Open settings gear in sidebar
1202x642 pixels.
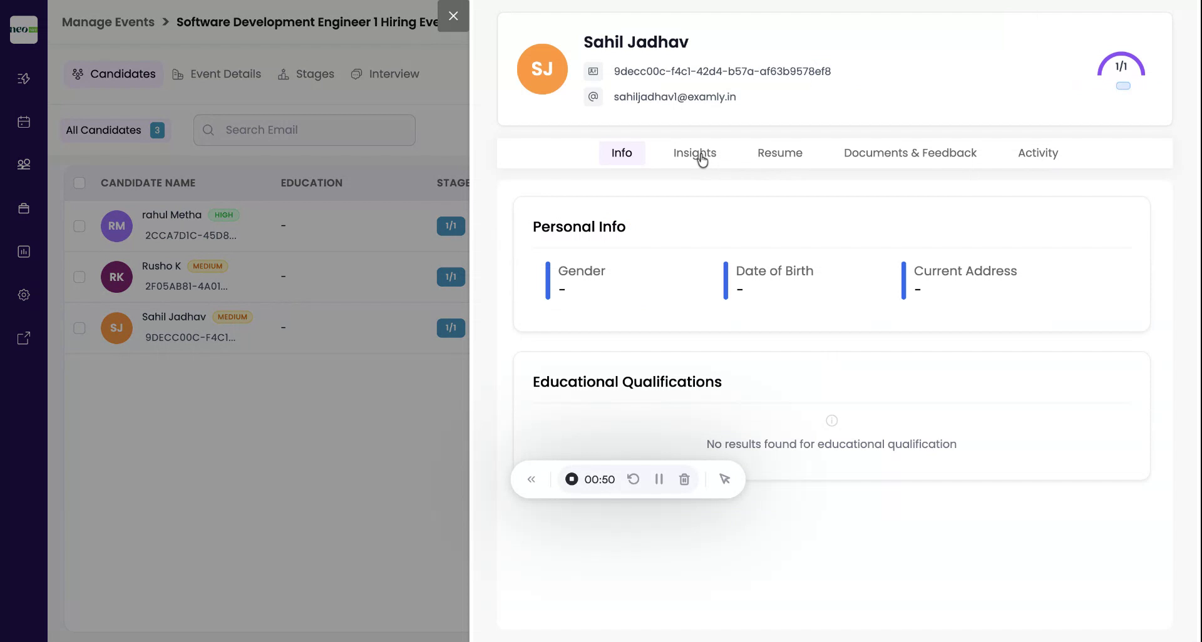pyautogui.click(x=23, y=294)
